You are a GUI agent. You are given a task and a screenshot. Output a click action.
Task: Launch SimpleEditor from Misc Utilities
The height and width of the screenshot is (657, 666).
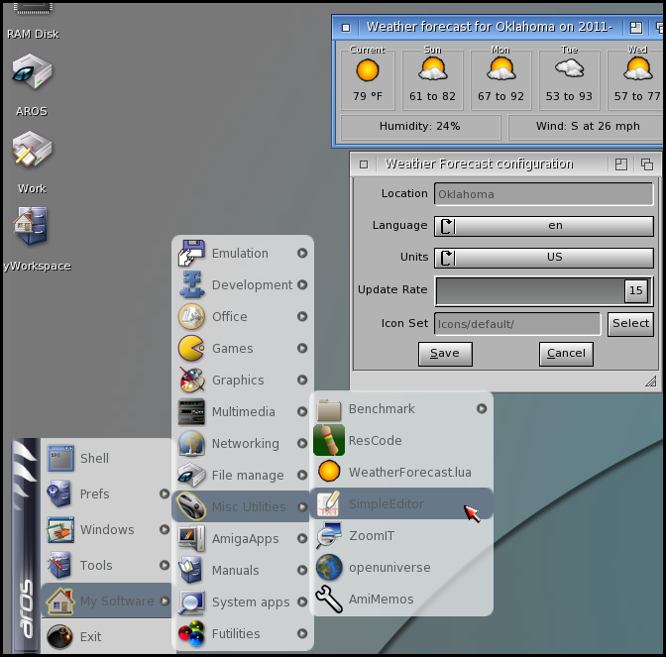click(401, 503)
